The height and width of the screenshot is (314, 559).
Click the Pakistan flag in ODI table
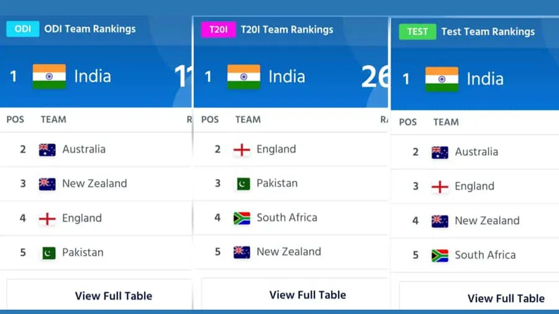click(x=48, y=253)
